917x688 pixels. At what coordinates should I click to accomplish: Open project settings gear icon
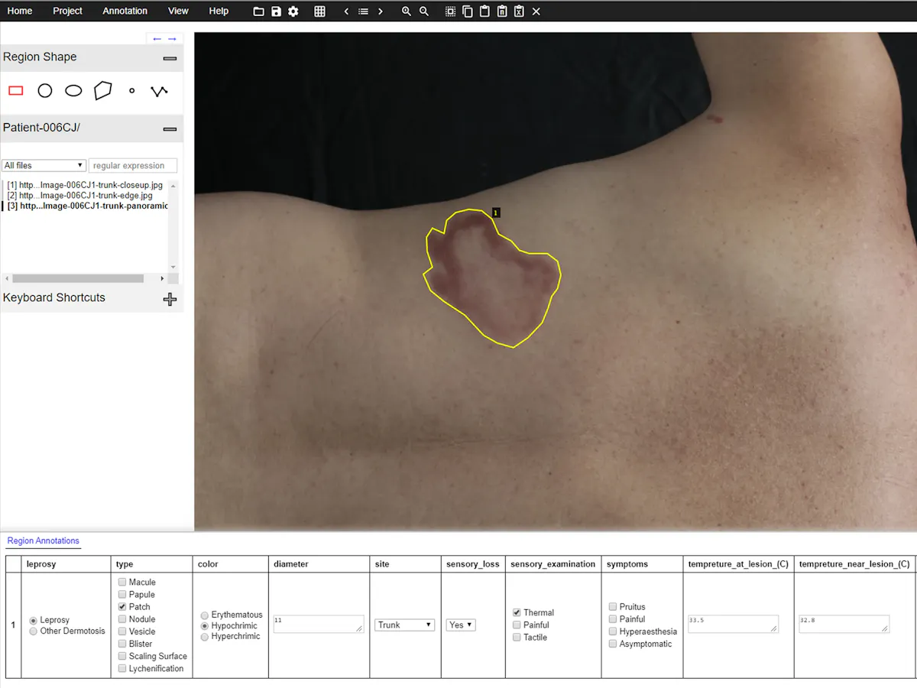[293, 11]
